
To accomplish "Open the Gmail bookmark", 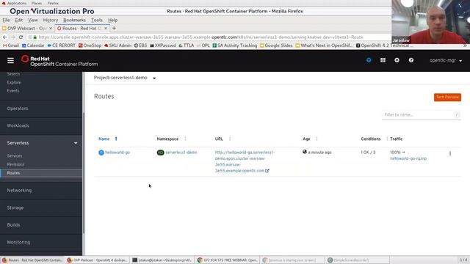I will pyautogui.click(x=11, y=45).
